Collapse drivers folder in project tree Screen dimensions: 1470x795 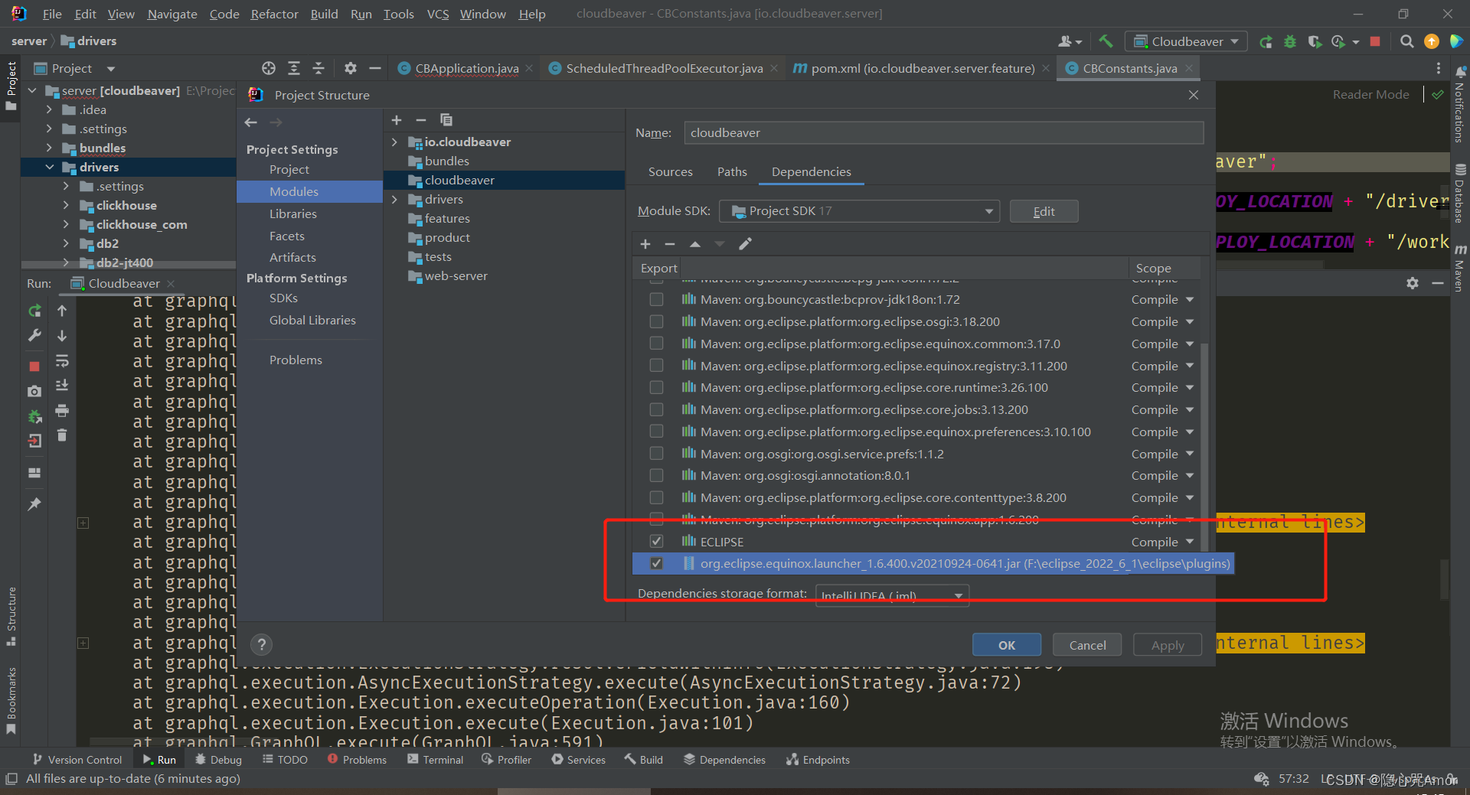(x=49, y=168)
